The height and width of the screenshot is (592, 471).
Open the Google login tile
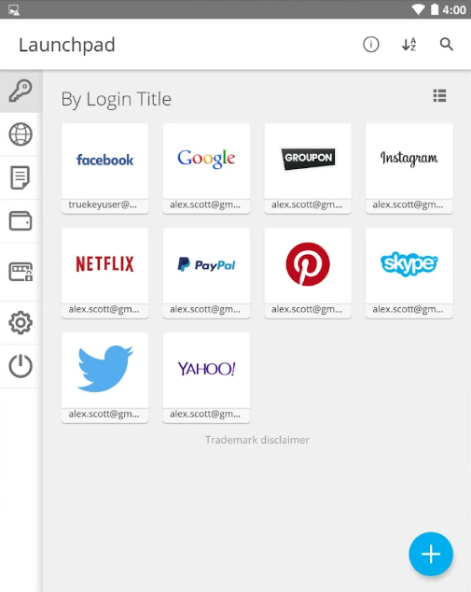pyautogui.click(x=206, y=168)
